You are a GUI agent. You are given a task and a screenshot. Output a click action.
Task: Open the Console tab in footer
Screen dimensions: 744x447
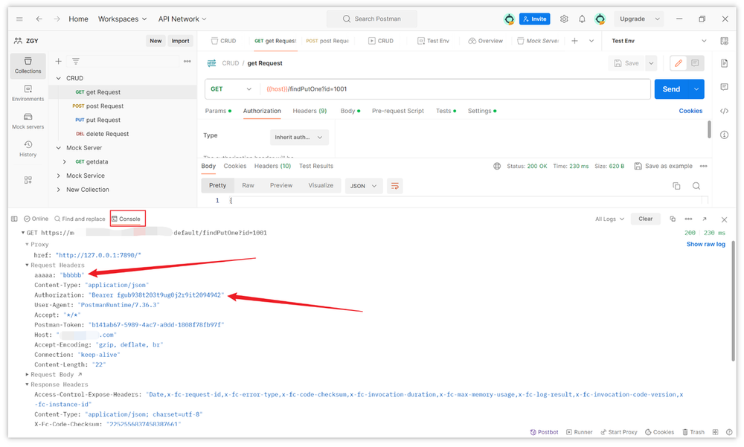(126, 219)
